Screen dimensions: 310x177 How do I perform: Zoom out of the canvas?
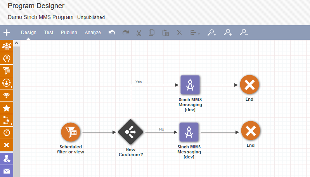click(244, 33)
